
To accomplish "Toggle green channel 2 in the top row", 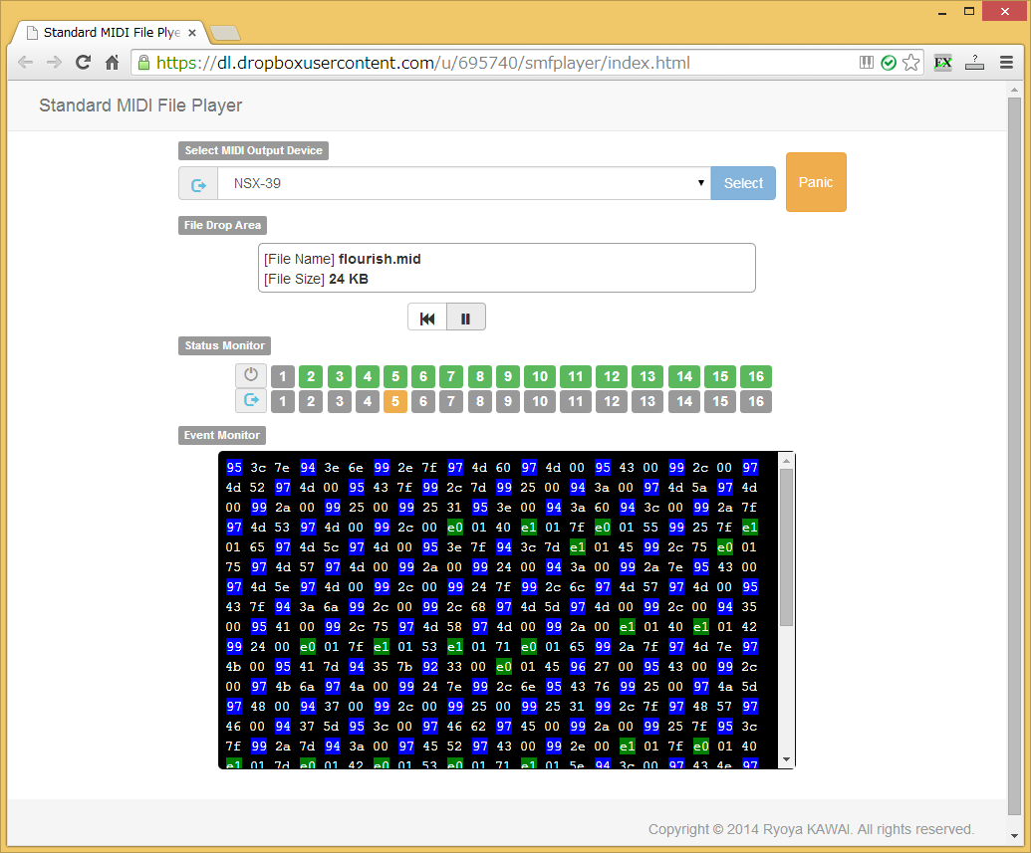I will coord(311,376).
